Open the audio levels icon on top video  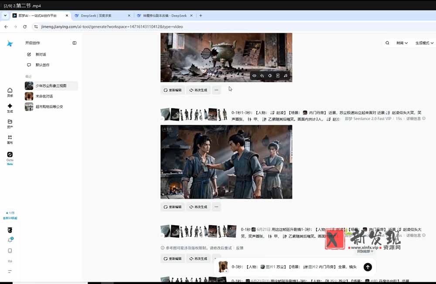262,76
